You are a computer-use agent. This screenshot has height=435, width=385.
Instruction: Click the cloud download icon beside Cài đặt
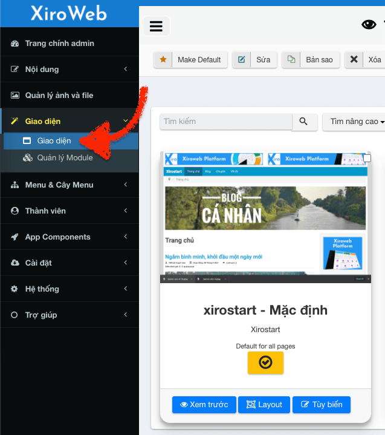click(x=15, y=263)
